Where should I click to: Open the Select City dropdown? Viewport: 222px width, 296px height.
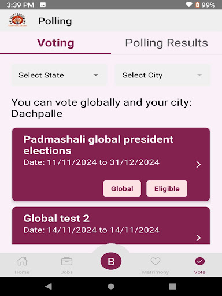(162, 75)
